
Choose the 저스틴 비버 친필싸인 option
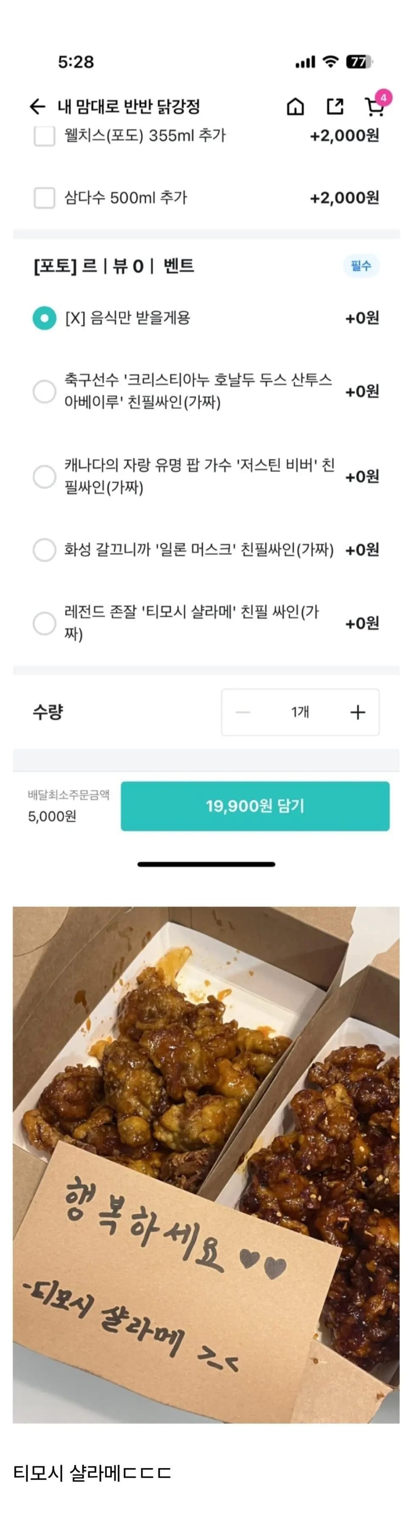coord(44,476)
